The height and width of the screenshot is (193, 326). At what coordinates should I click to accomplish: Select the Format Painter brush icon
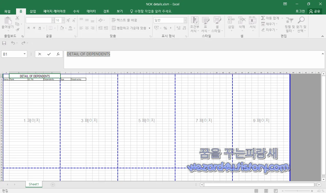click(x=17, y=30)
